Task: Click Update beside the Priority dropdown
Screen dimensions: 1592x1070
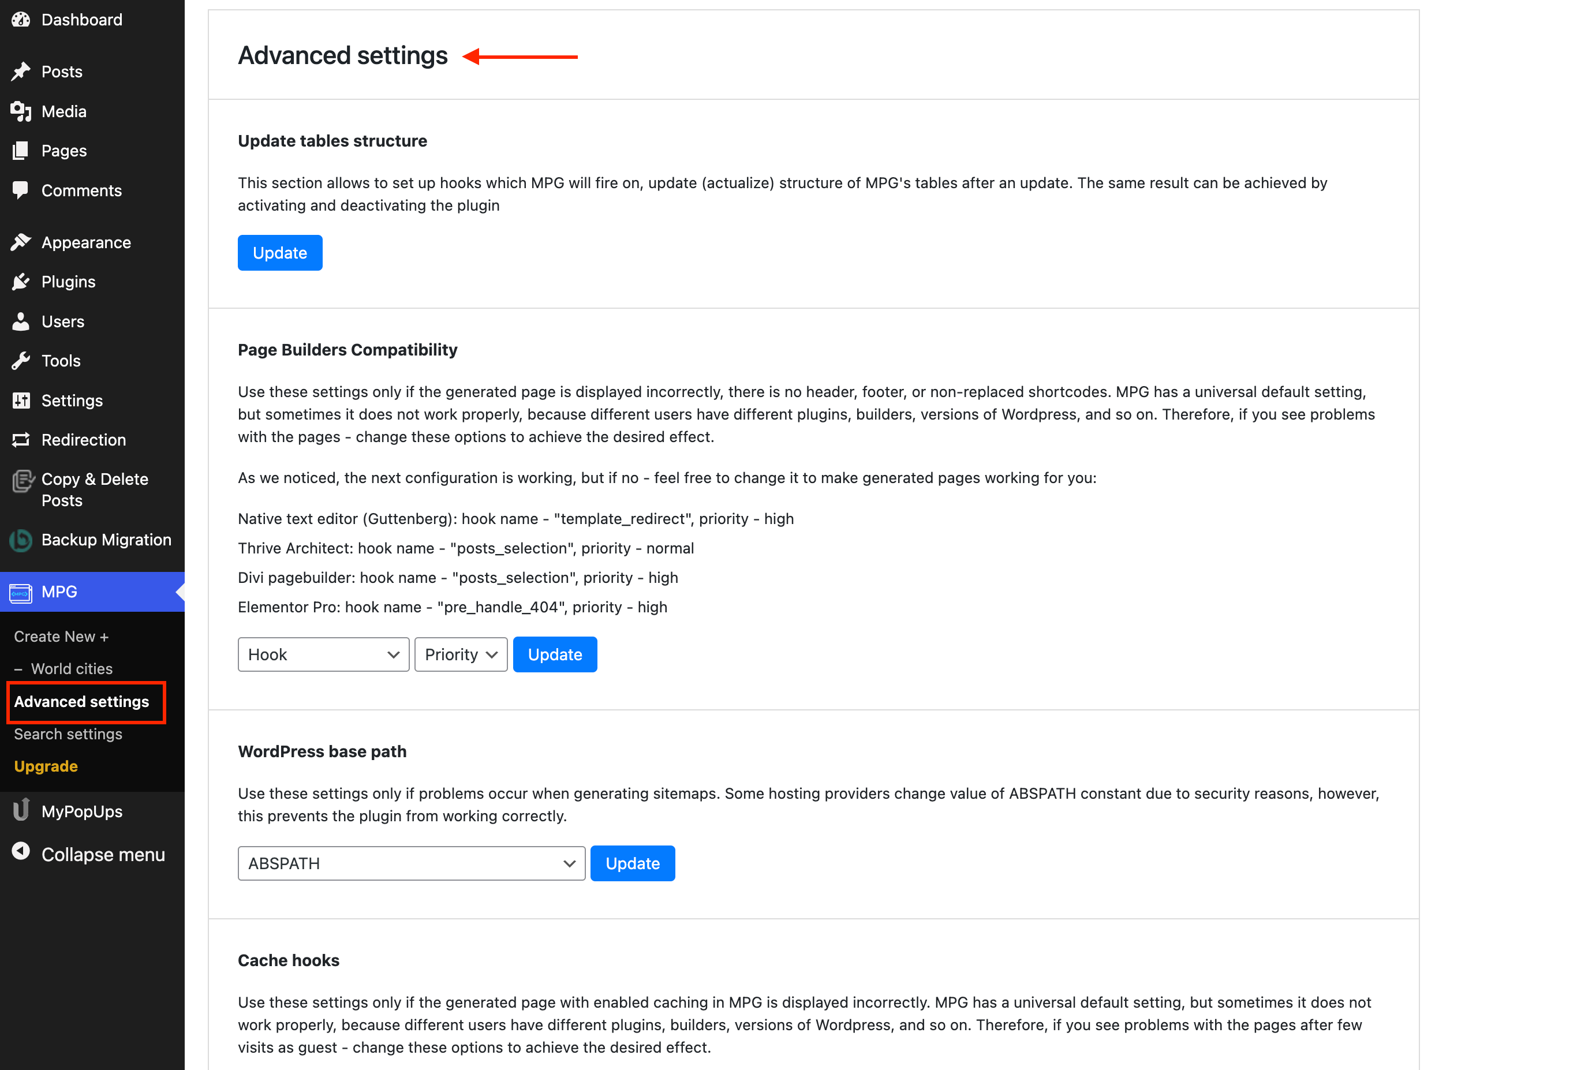Action: click(x=555, y=654)
